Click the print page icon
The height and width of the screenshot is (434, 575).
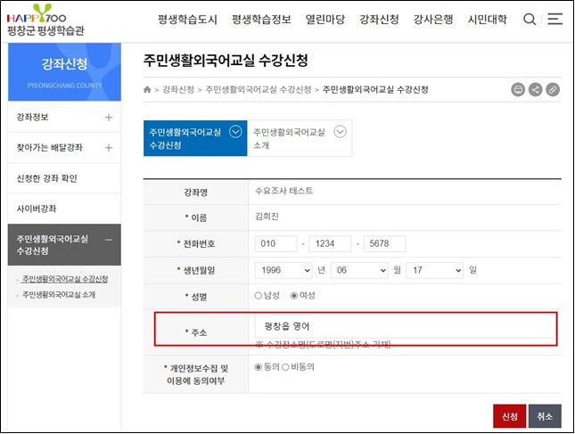[x=518, y=89]
